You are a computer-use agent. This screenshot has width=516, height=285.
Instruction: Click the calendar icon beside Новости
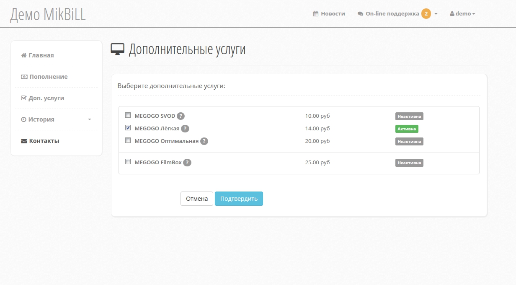[x=316, y=14]
